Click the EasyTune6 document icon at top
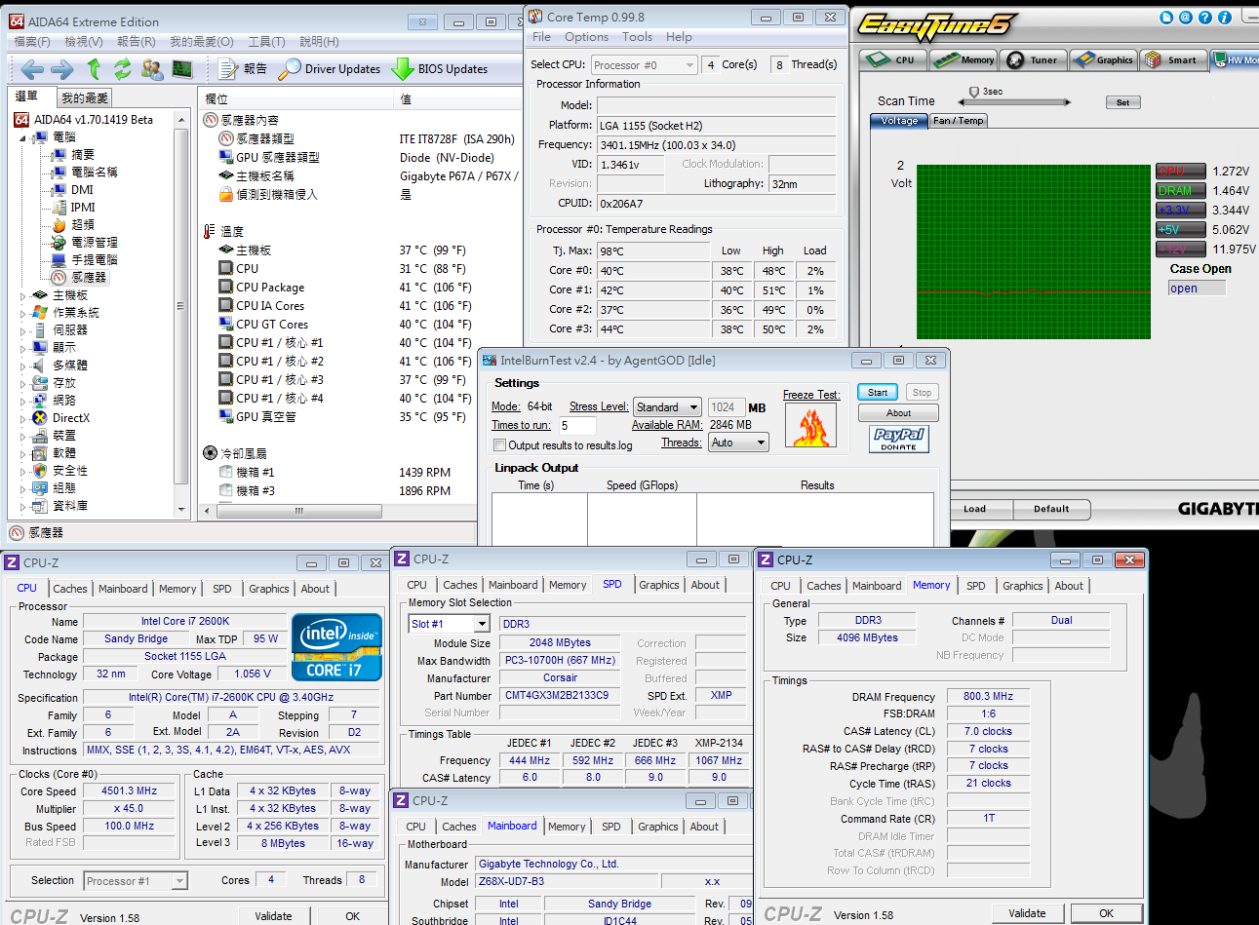This screenshot has width=1259, height=925. click(x=1166, y=18)
